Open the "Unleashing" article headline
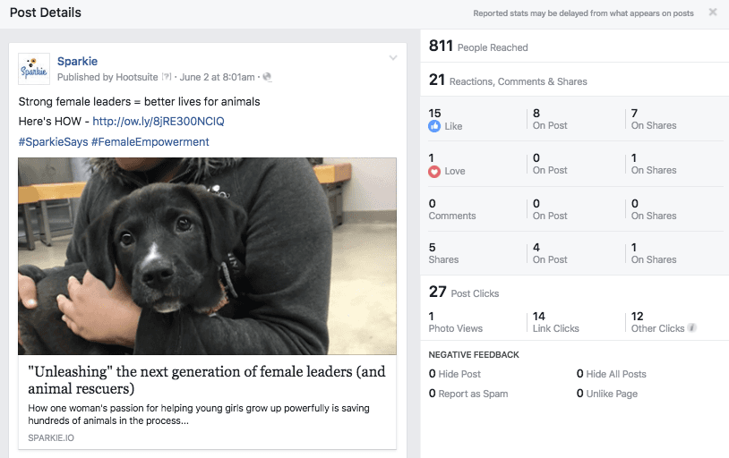This screenshot has width=729, height=458. point(207,380)
